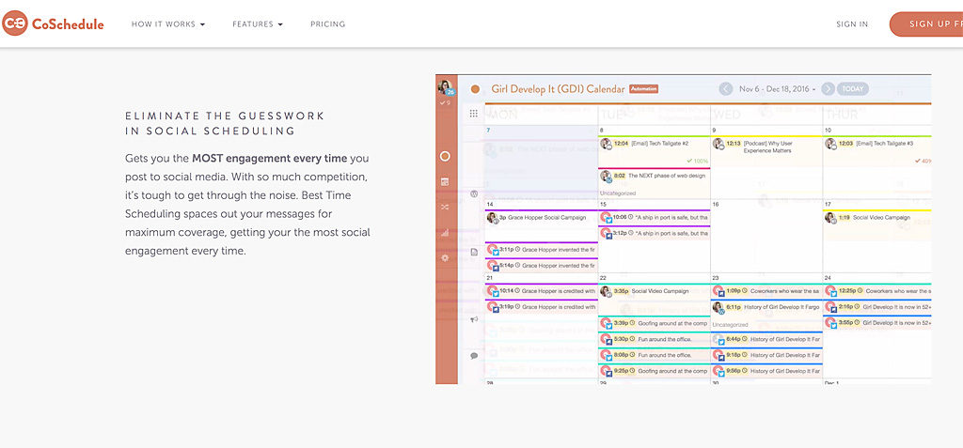Select the day 16 calendar cell
This screenshot has width=963, height=448.
click(766, 237)
